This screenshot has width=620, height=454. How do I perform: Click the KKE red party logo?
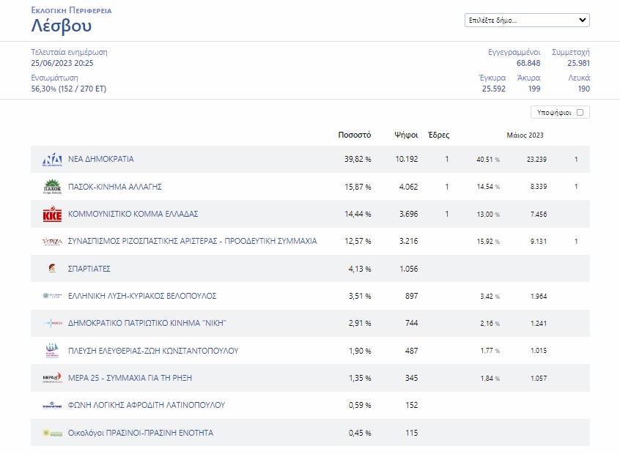(52, 214)
